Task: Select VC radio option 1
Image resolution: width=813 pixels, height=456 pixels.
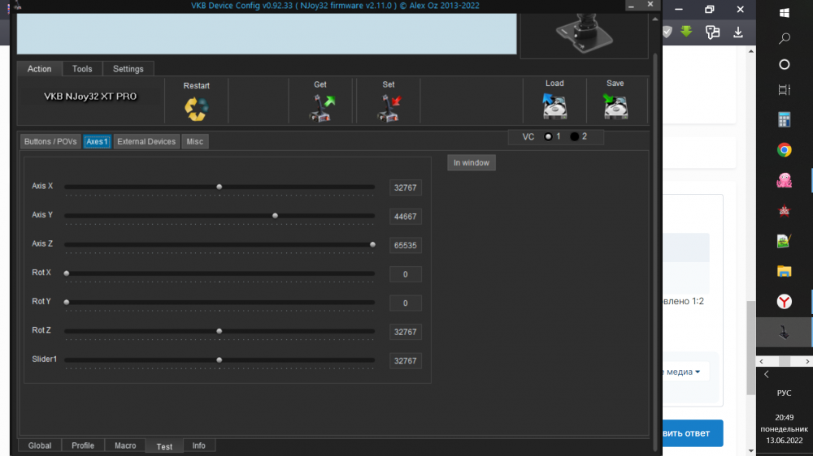Action: tap(548, 136)
